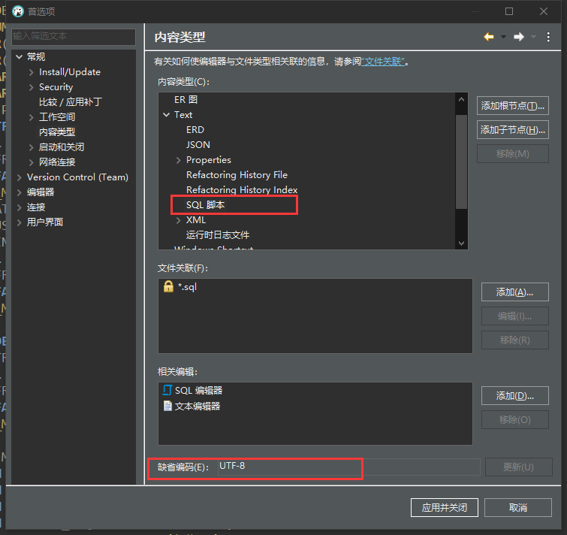Click the DBeaver icon in title bar
This screenshot has height=535, width=567.
18,11
